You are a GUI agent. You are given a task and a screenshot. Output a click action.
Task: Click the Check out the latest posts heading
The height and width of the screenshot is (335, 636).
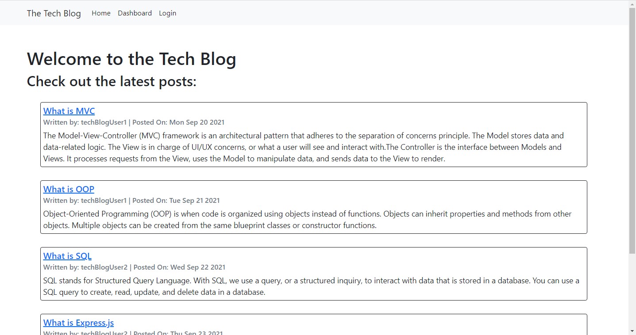(x=111, y=81)
